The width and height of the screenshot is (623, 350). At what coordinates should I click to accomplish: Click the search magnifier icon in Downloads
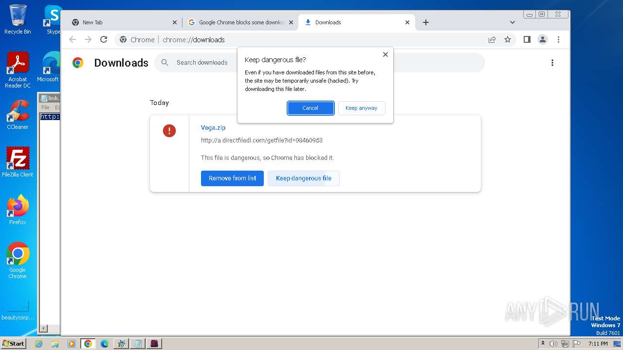165,62
